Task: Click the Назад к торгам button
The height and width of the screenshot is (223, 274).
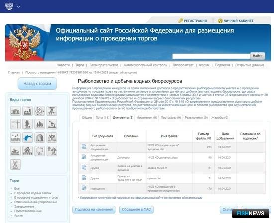Action: [x=37, y=84]
